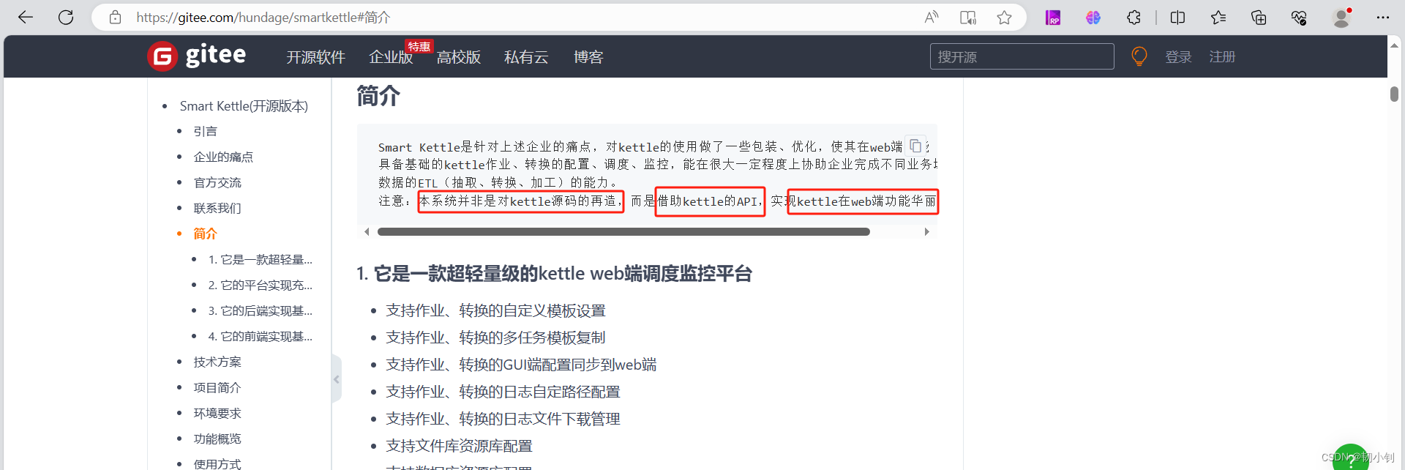Jump to 4. 它的前端实现基... entry
Image resolution: width=1405 pixels, height=470 pixels.
[x=261, y=336]
